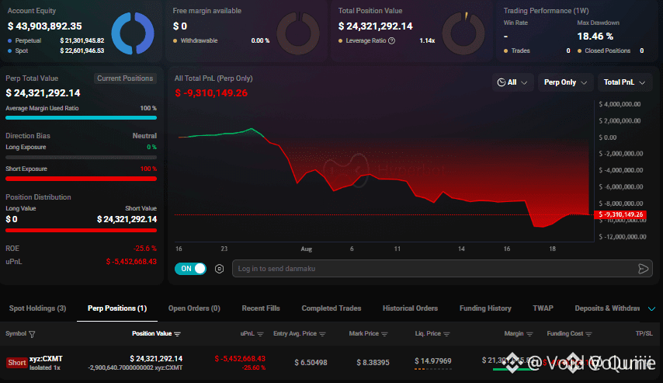
Task: Click the Spot legend dot
Action: point(10,50)
